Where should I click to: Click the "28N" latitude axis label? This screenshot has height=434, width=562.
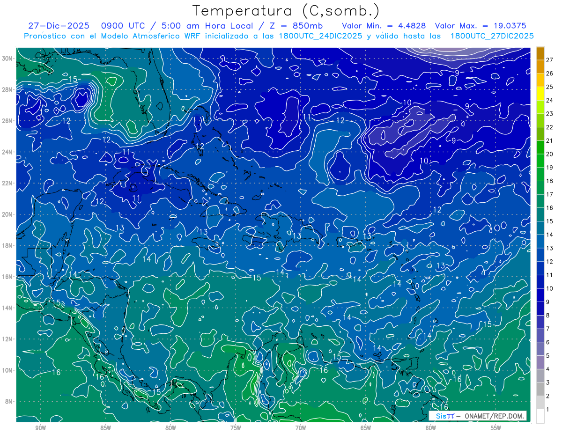(8, 89)
